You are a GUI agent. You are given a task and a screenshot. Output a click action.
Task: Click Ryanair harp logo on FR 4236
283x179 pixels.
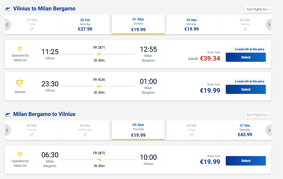pos(20,84)
